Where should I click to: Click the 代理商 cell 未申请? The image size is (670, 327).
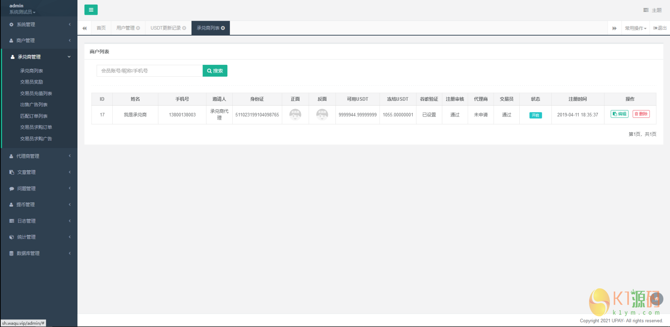[481, 115]
